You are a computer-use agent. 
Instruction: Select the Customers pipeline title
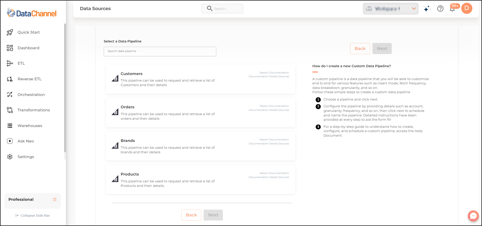[x=131, y=74]
